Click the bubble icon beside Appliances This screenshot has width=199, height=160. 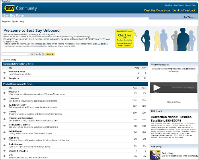tap(4, 139)
